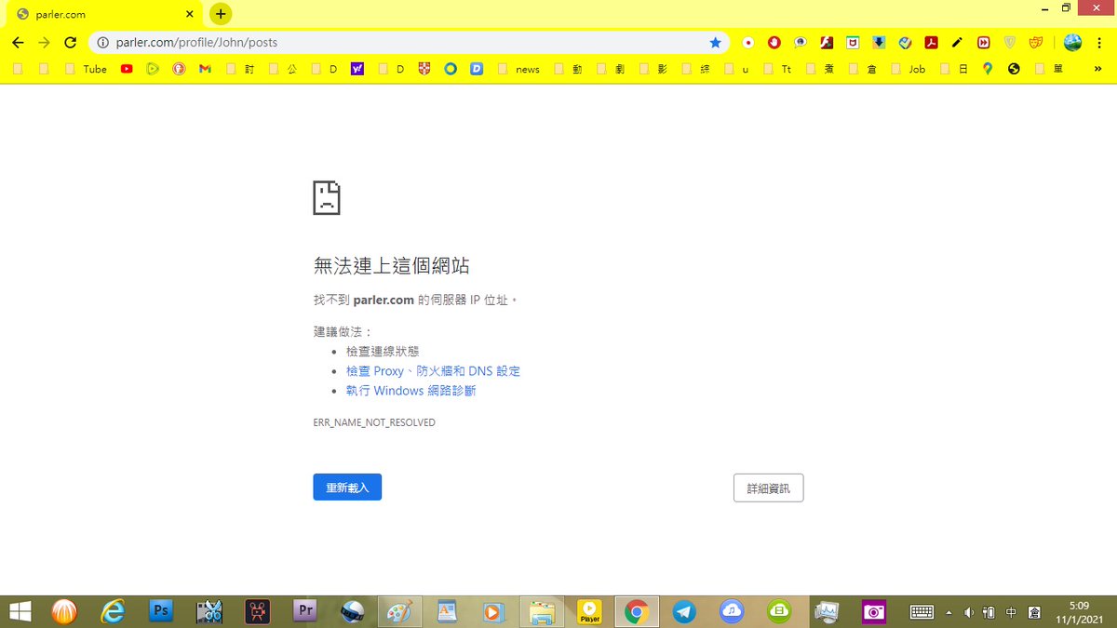
Task: Launch Photoshop from the taskbar
Action: (x=160, y=611)
